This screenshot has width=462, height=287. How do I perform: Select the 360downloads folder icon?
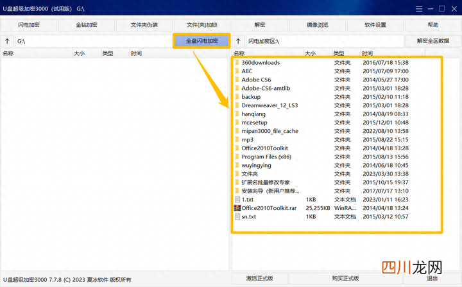click(237, 62)
